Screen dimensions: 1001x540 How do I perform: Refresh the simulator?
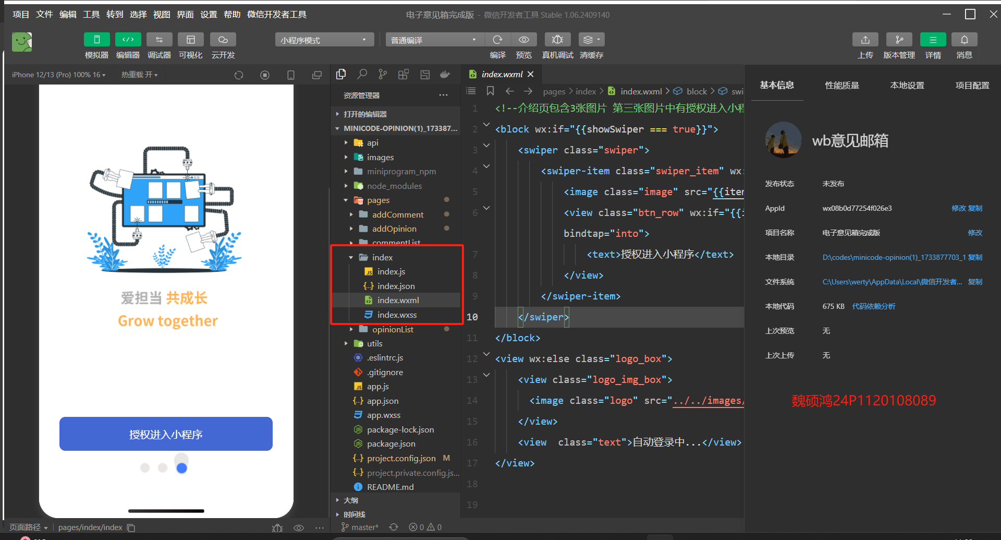click(239, 75)
